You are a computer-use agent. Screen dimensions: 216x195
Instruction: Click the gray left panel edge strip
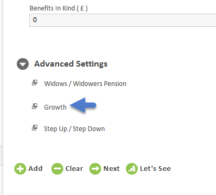(x=2, y=156)
